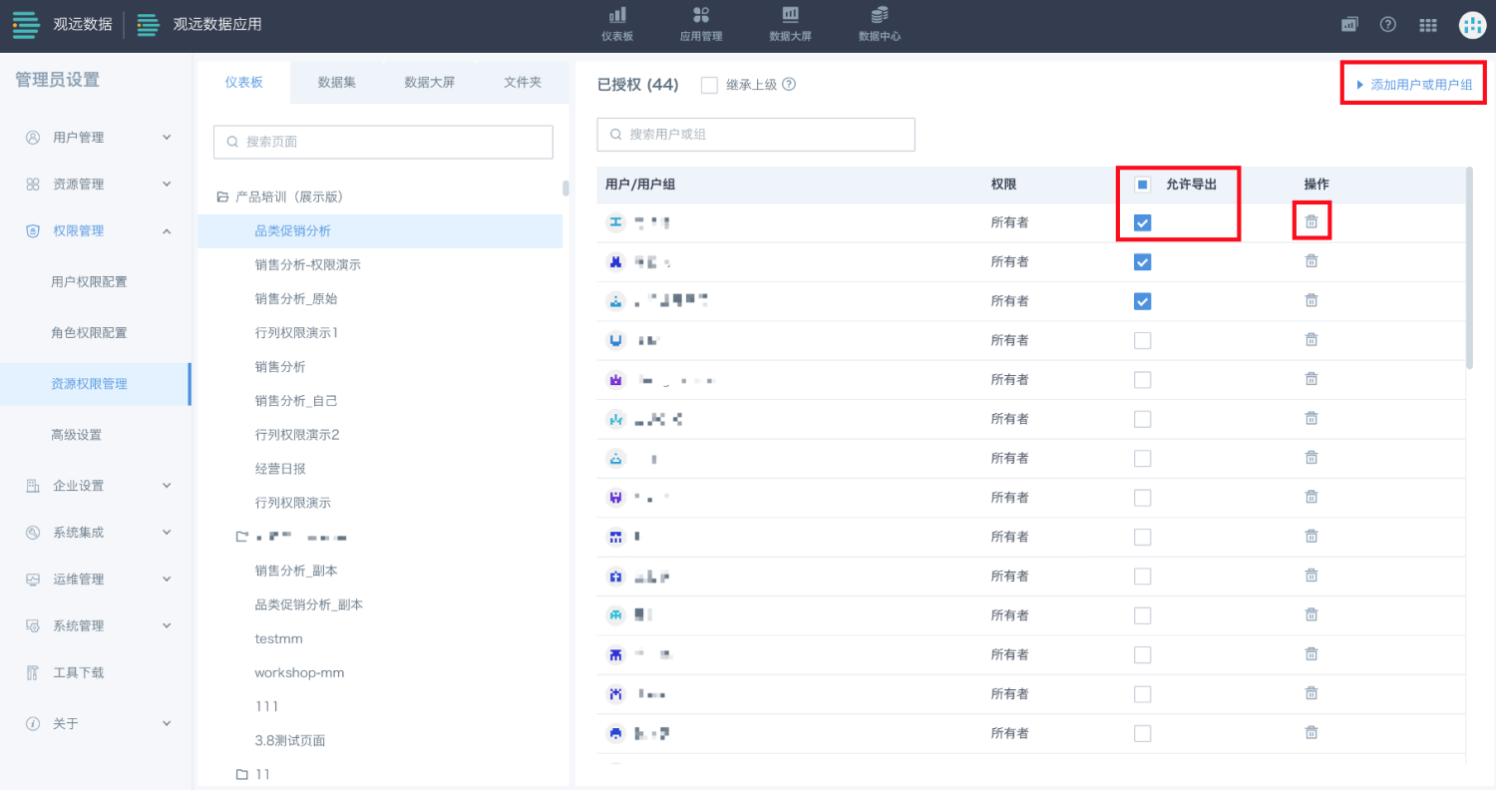The height and width of the screenshot is (790, 1496).
Task: Open 数据中心 in the top navigation
Action: (x=879, y=25)
